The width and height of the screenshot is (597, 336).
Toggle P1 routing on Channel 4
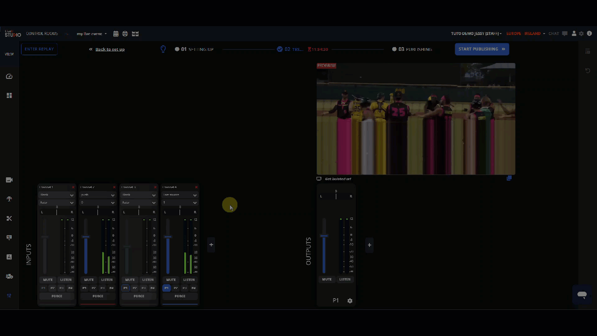[x=166, y=288]
